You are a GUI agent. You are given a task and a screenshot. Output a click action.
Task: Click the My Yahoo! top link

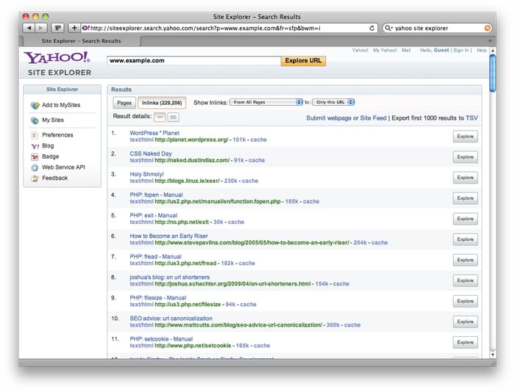tap(385, 50)
